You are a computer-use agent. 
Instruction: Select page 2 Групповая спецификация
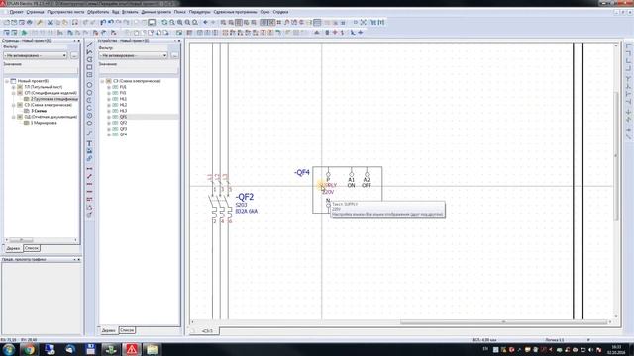[x=54, y=99]
